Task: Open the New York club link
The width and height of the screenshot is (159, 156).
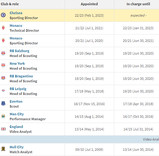Action: click(x=17, y=64)
